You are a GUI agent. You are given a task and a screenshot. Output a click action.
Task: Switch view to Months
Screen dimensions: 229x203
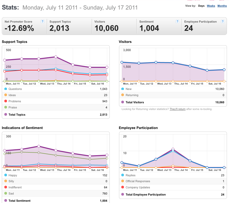pos(222,6)
